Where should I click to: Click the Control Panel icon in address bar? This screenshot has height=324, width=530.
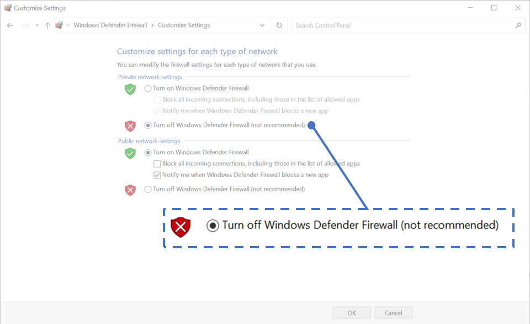click(60, 25)
